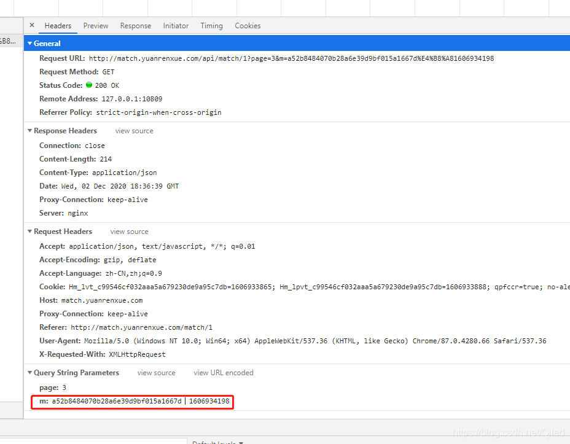Click view source next to Query String Parameters

point(156,373)
